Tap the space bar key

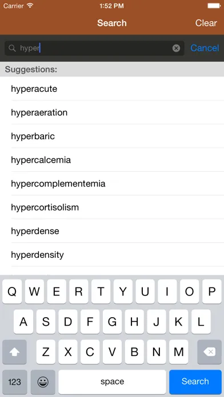(x=112, y=382)
